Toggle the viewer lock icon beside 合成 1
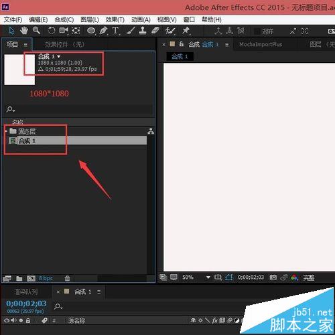 [x=182, y=44]
